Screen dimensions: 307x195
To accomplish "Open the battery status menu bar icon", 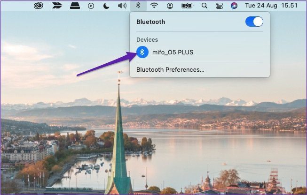I will pos(188,6).
